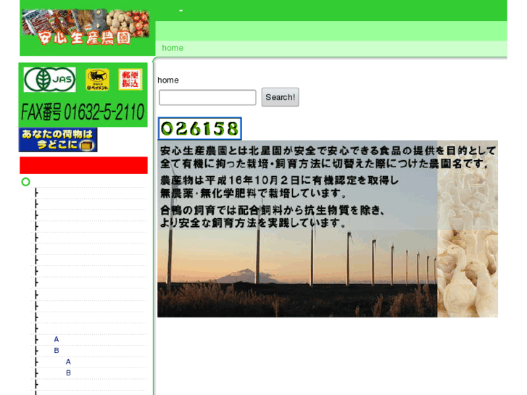
Task: Click the yellow black-cat payment icon
Action: pyautogui.click(x=97, y=80)
